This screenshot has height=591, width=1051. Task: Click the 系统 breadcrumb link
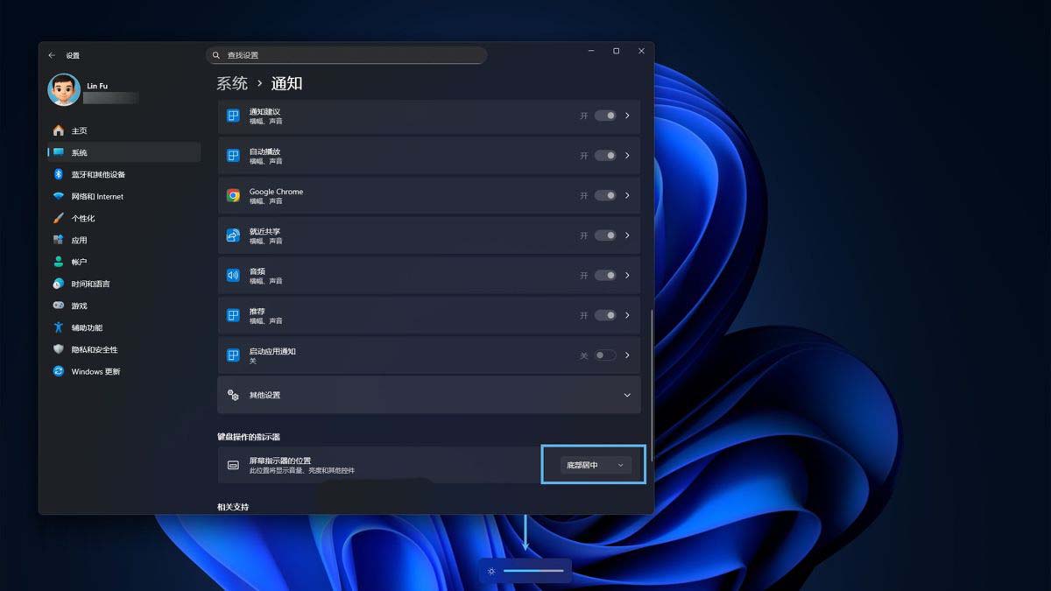[x=232, y=83]
